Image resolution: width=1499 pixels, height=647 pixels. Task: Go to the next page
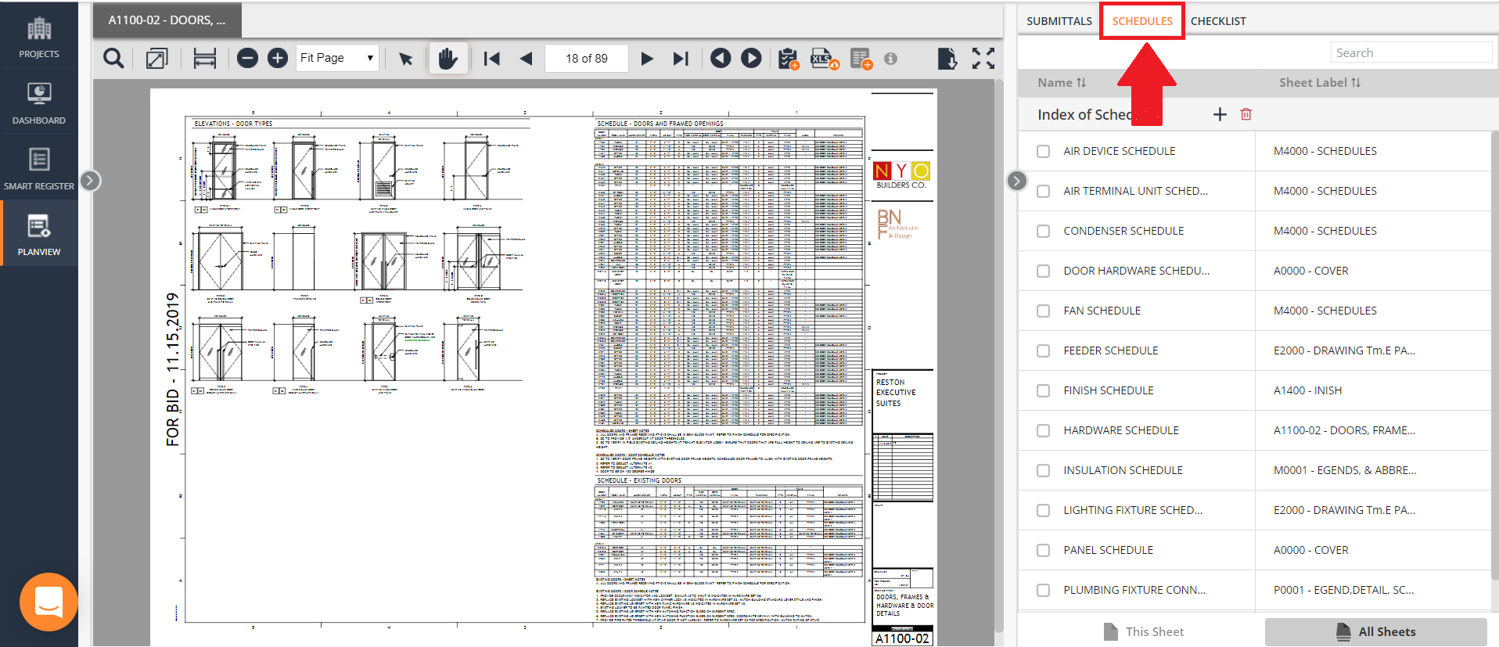[647, 59]
